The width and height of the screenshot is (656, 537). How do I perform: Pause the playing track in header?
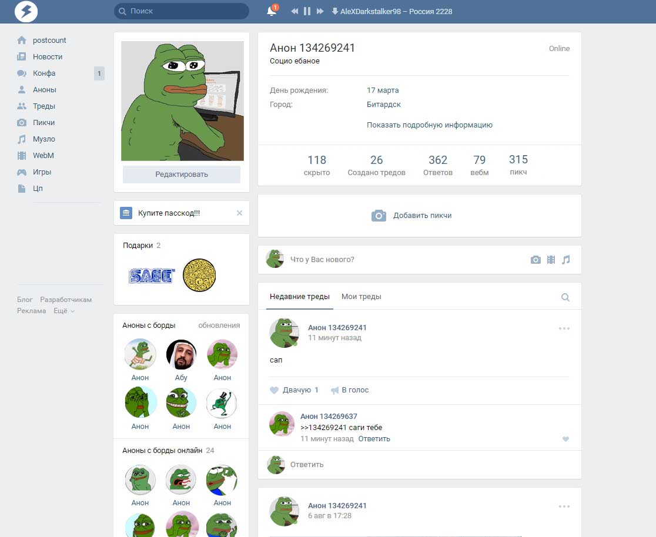point(307,11)
